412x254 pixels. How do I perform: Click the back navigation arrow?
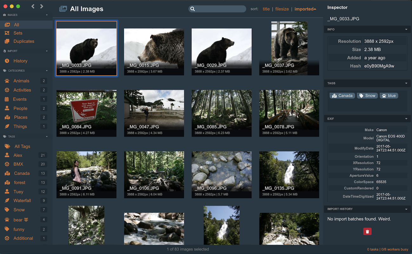33,6
